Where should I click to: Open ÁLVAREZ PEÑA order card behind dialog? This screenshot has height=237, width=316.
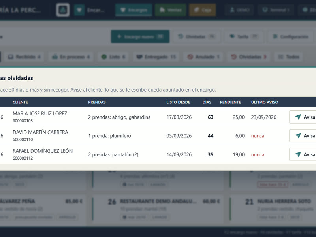coord(42,209)
